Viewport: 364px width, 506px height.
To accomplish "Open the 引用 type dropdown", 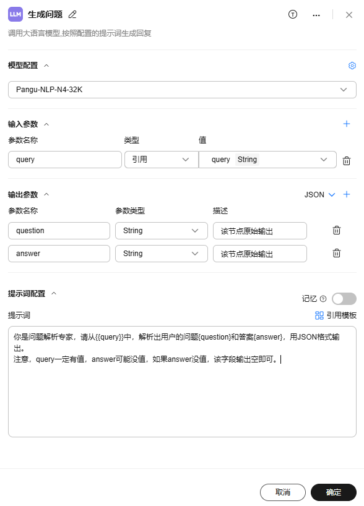I will pos(161,160).
